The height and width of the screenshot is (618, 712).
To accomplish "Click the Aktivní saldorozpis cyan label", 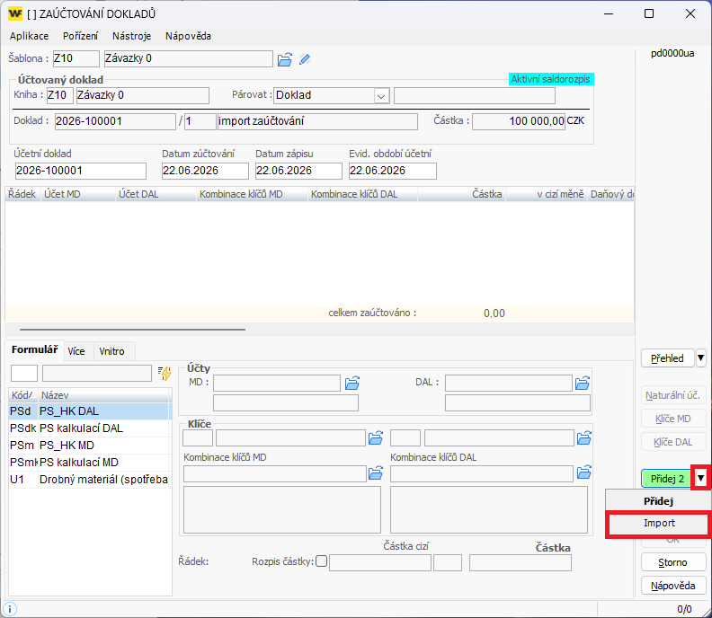I will pos(550,79).
